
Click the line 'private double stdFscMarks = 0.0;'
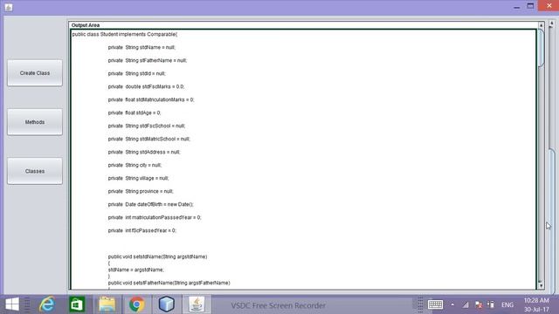point(146,86)
